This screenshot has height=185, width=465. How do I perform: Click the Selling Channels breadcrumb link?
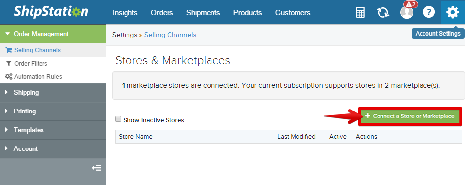pos(170,35)
